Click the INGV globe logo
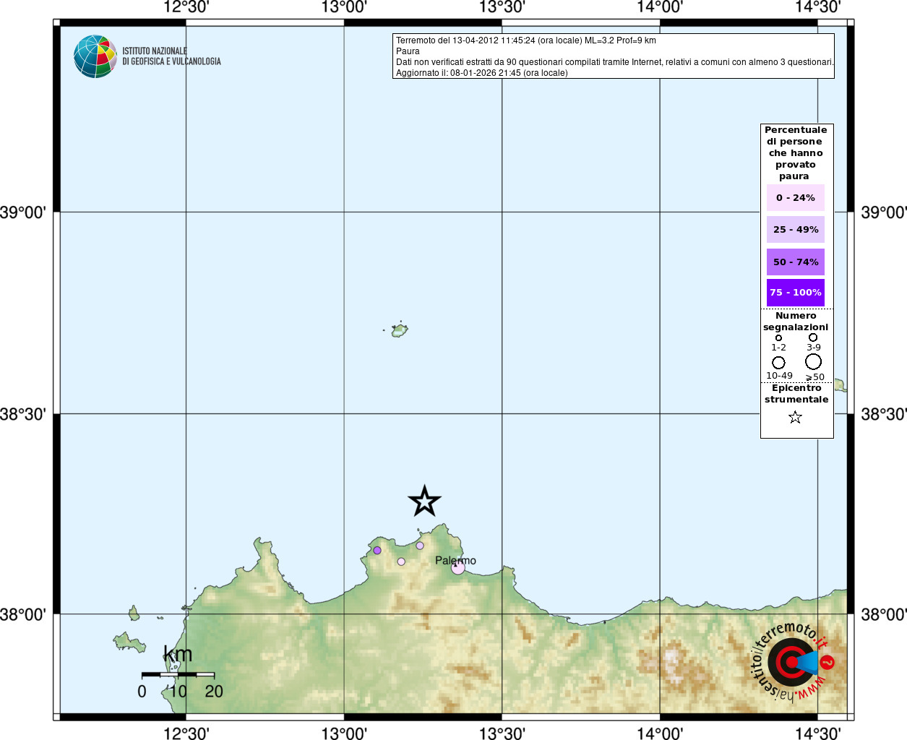The height and width of the screenshot is (740, 907). [95, 56]
